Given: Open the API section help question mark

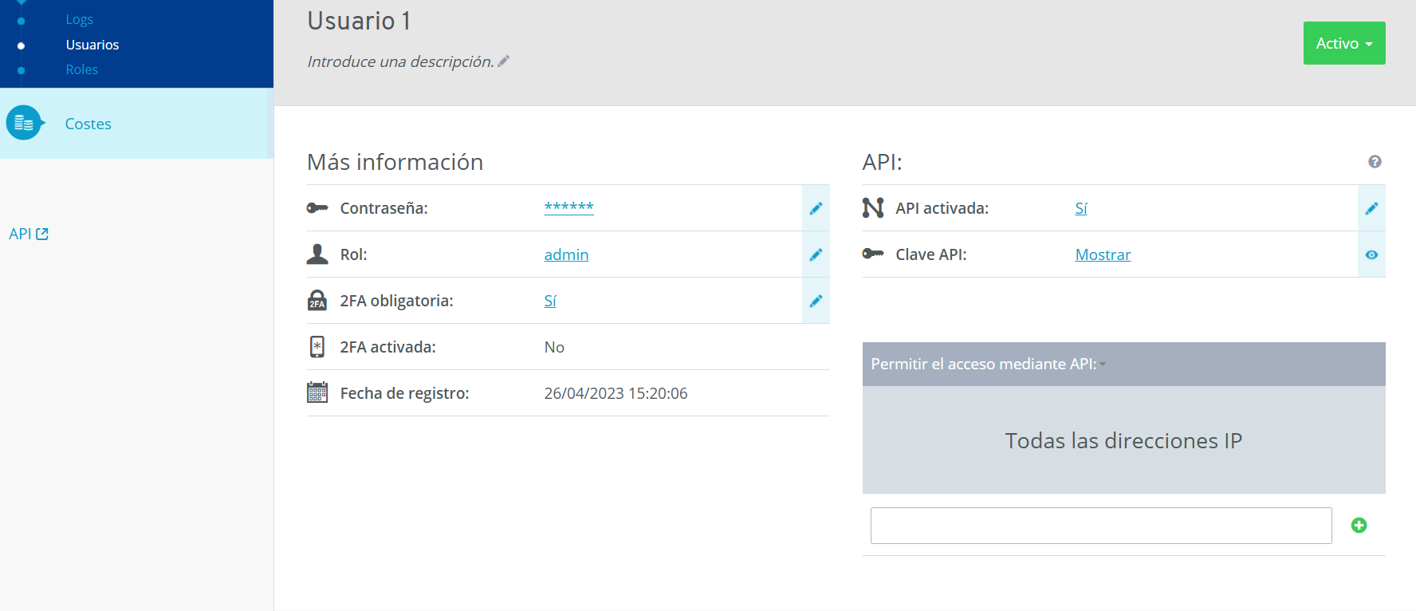Looking at the screenshot, I should tap(1375, 162).
